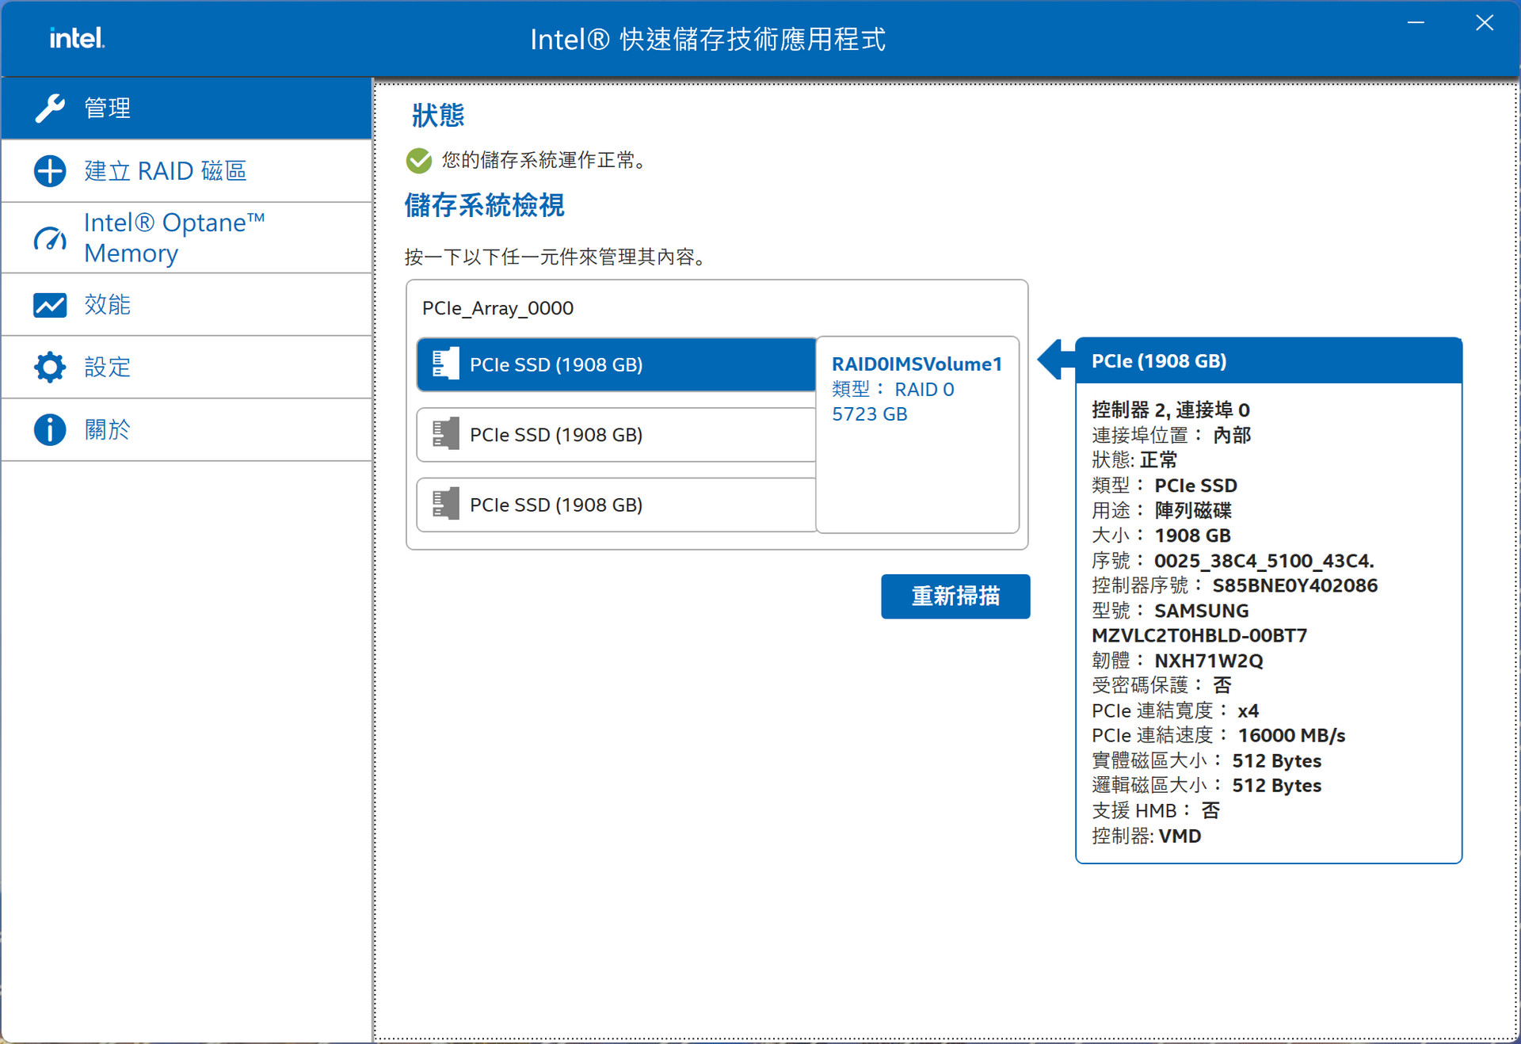Screen dimensions: 1521x1044
Task: Close the Intel application window
Action: coord(1485,23)
